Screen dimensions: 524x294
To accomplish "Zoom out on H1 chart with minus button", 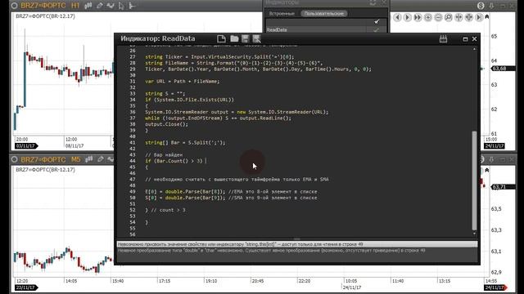I will (x=438, y=17).
